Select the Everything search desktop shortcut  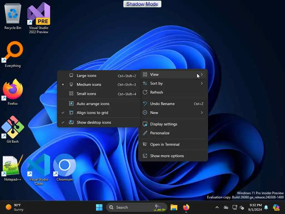pos(13,55)
